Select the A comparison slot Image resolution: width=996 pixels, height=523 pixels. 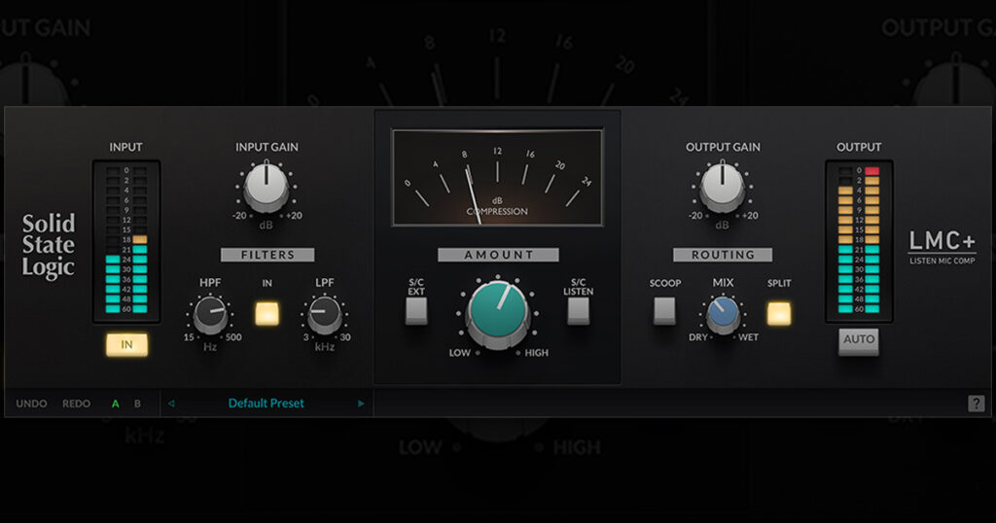pyautogui.click(x=115, y=403)
